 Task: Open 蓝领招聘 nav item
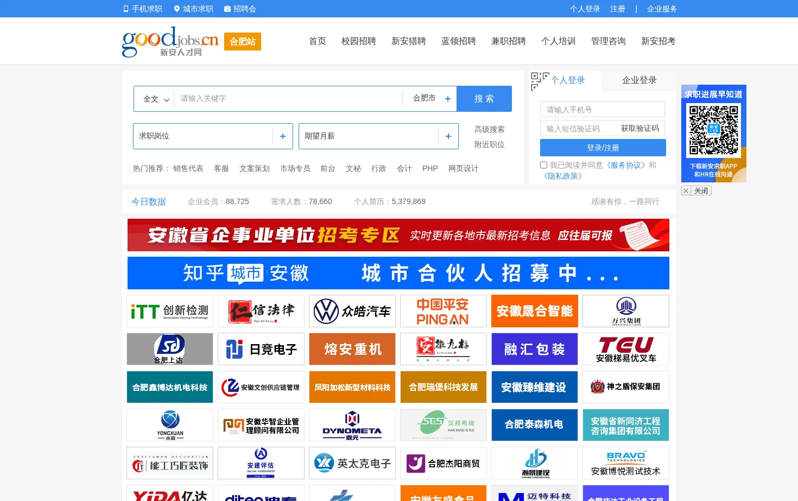(459, 41)
